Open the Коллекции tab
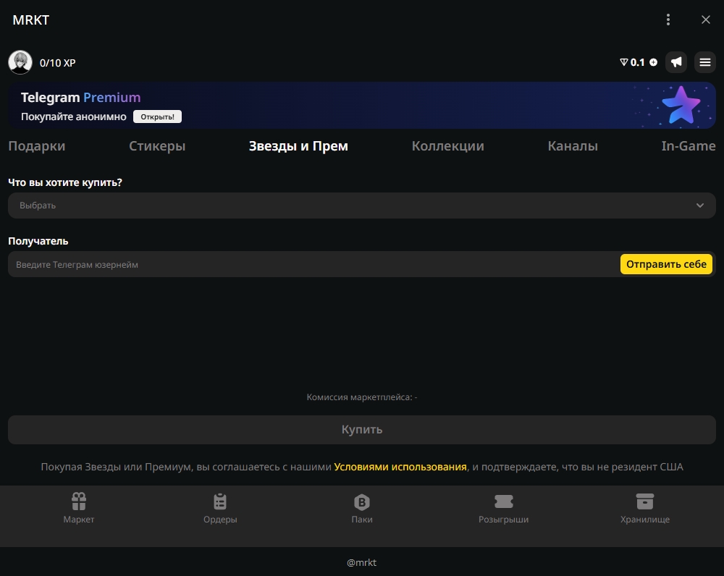The height and width of the screenshot is (576, 724). 447,146
